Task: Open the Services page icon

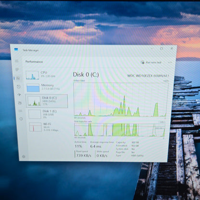Action: [x=21, y=119]
